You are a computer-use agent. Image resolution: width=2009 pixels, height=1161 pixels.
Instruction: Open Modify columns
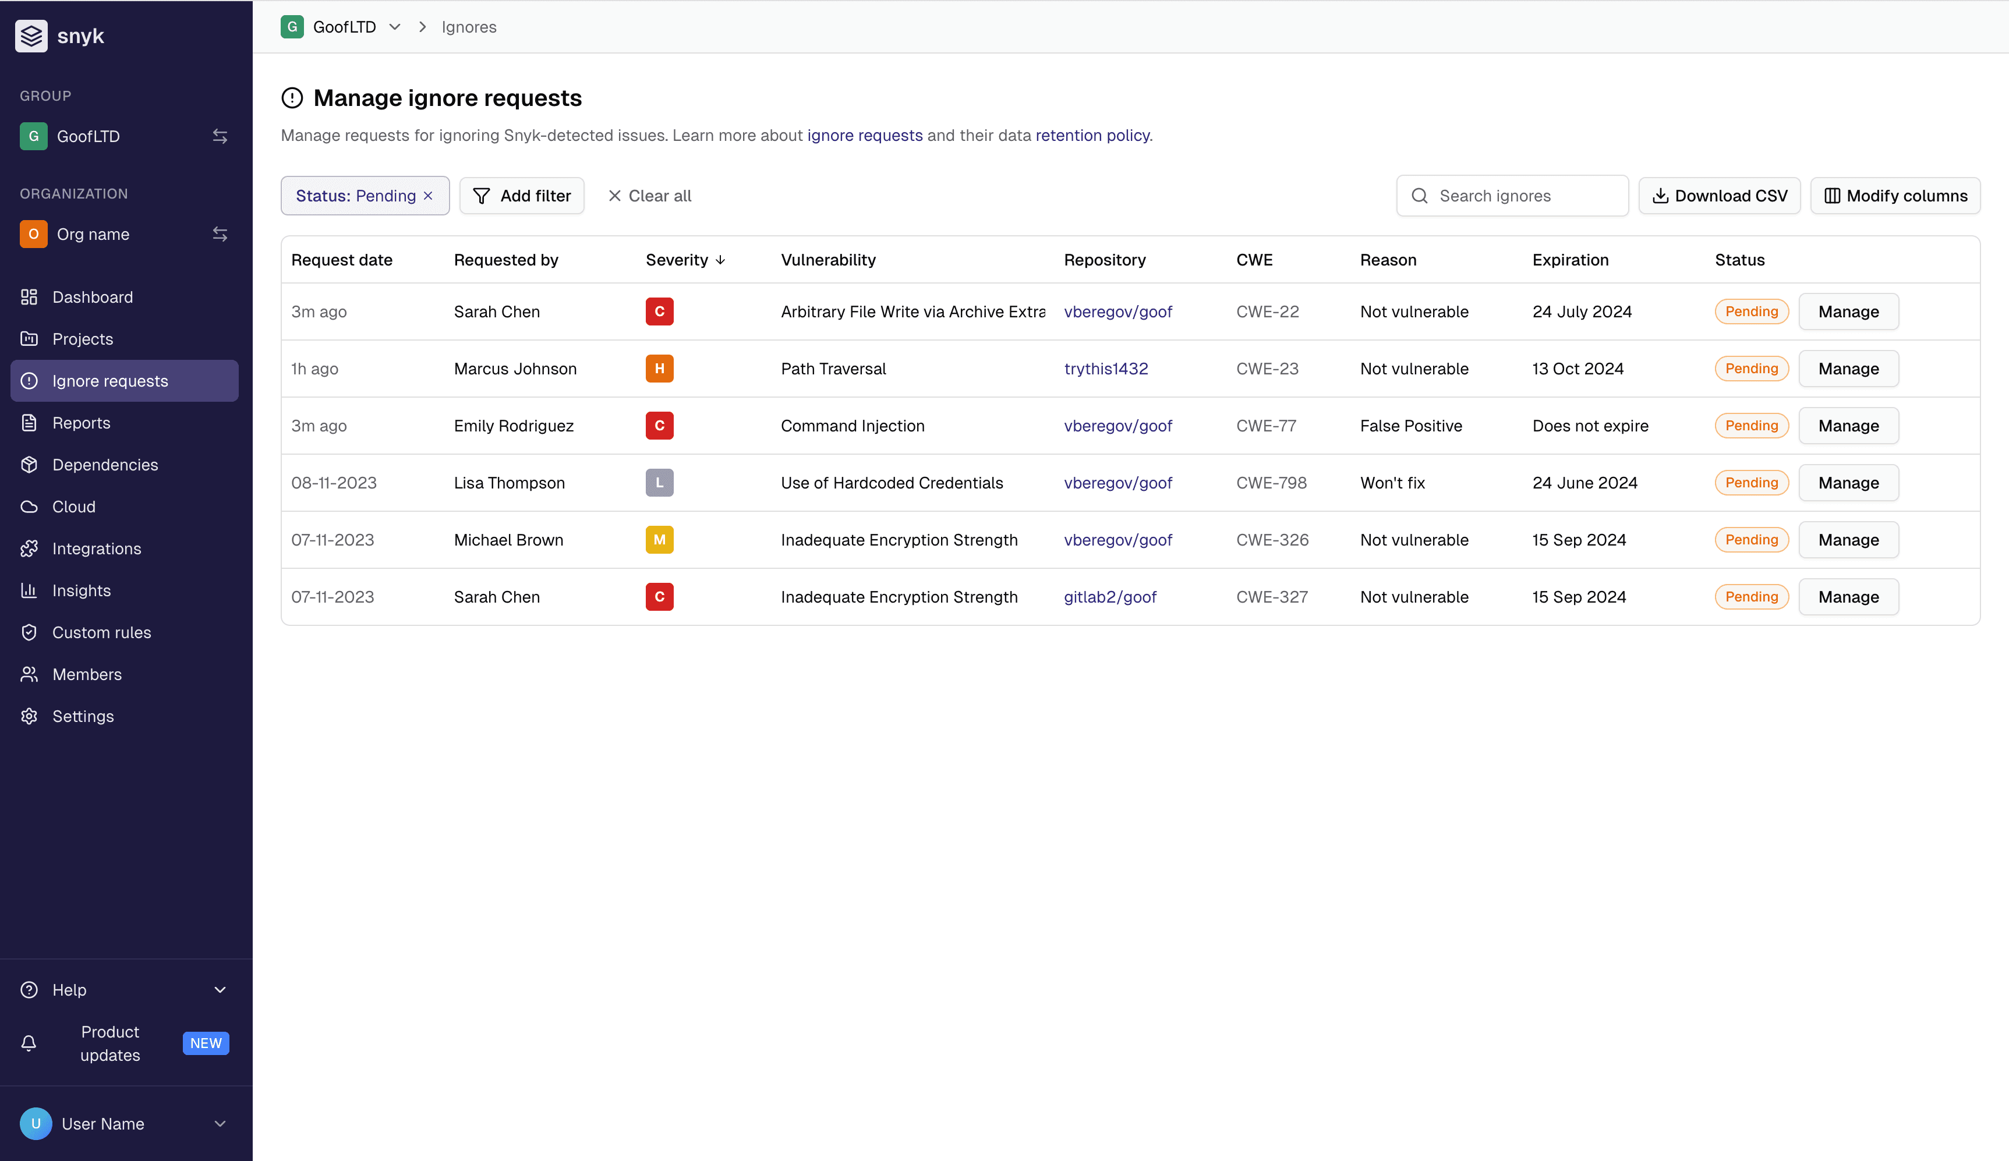tap(1896, 196)
